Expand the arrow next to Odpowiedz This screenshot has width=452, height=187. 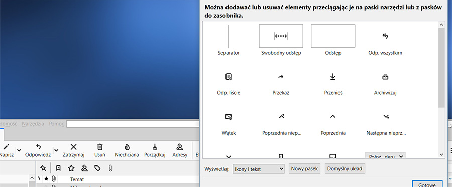point(56,150)
